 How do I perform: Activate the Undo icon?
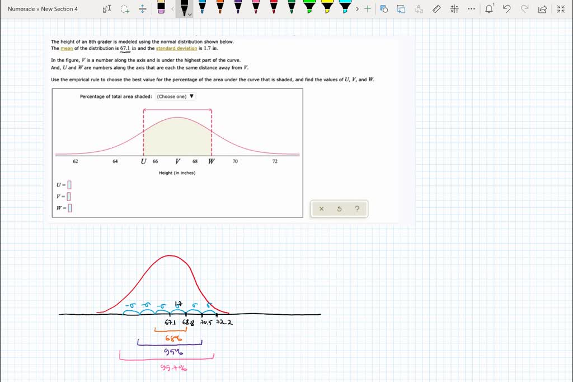(507, 8)
